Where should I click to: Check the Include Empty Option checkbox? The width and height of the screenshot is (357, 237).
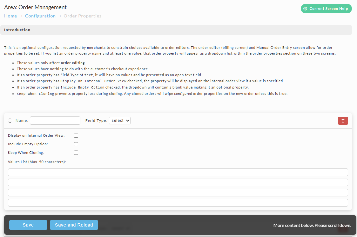tap(76, 144)
